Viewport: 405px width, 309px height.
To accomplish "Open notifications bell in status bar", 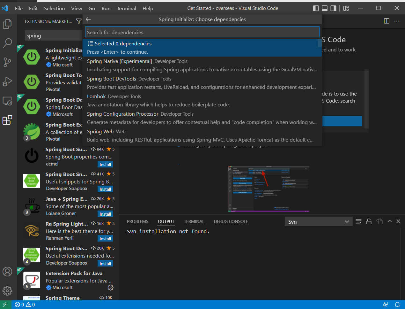I will coord(397,305).
